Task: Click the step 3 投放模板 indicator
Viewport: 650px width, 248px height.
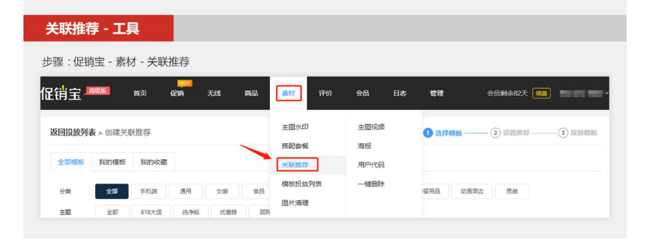Action: point(578,133)
